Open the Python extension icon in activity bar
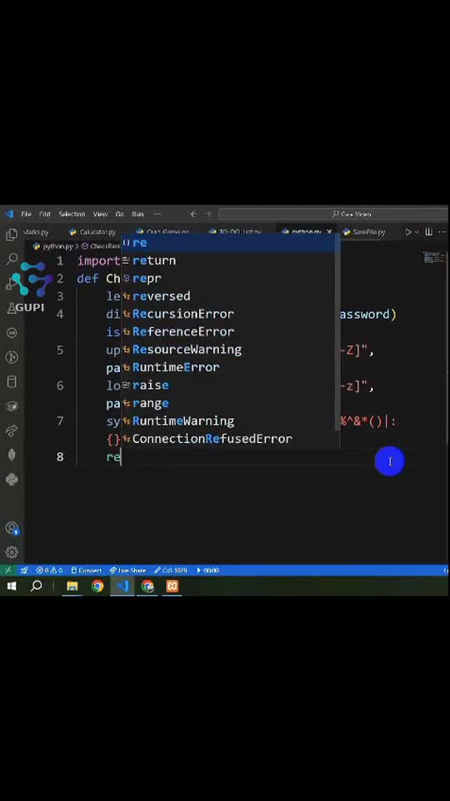 coord(11,479)
